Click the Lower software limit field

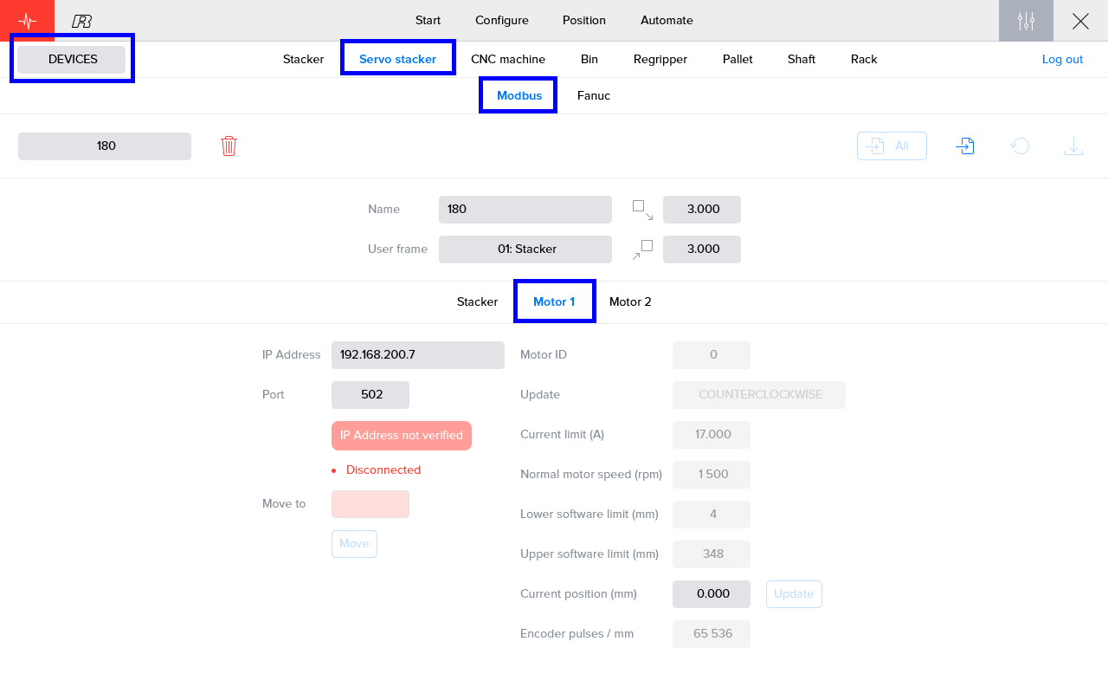click(712, 515)
